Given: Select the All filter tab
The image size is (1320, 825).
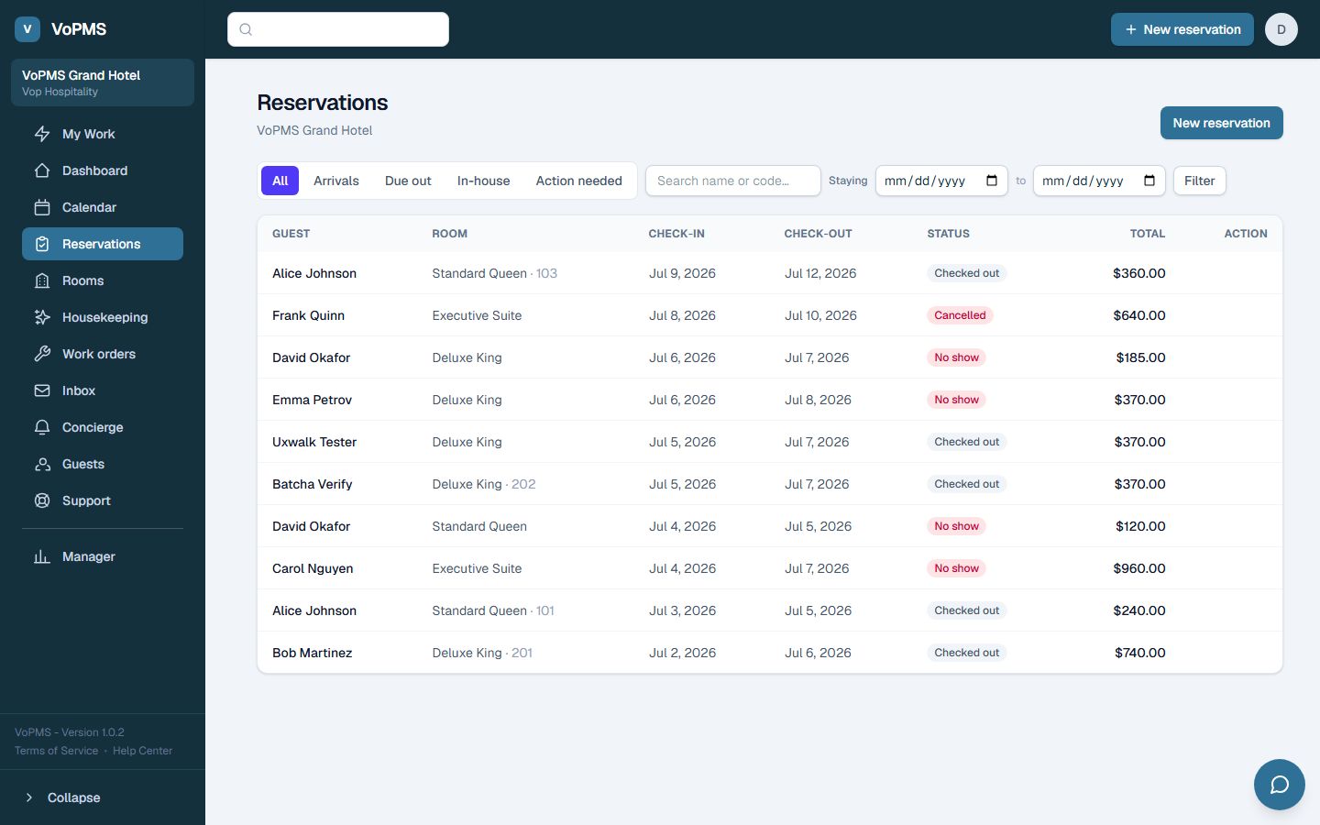Looking at the screenshot, I should tap(280, 181).
